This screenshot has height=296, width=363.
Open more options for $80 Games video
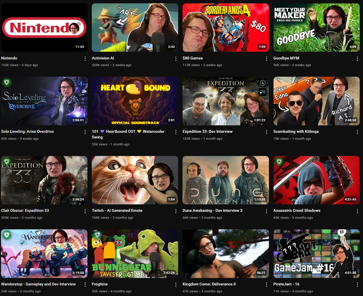coord(267,59)
